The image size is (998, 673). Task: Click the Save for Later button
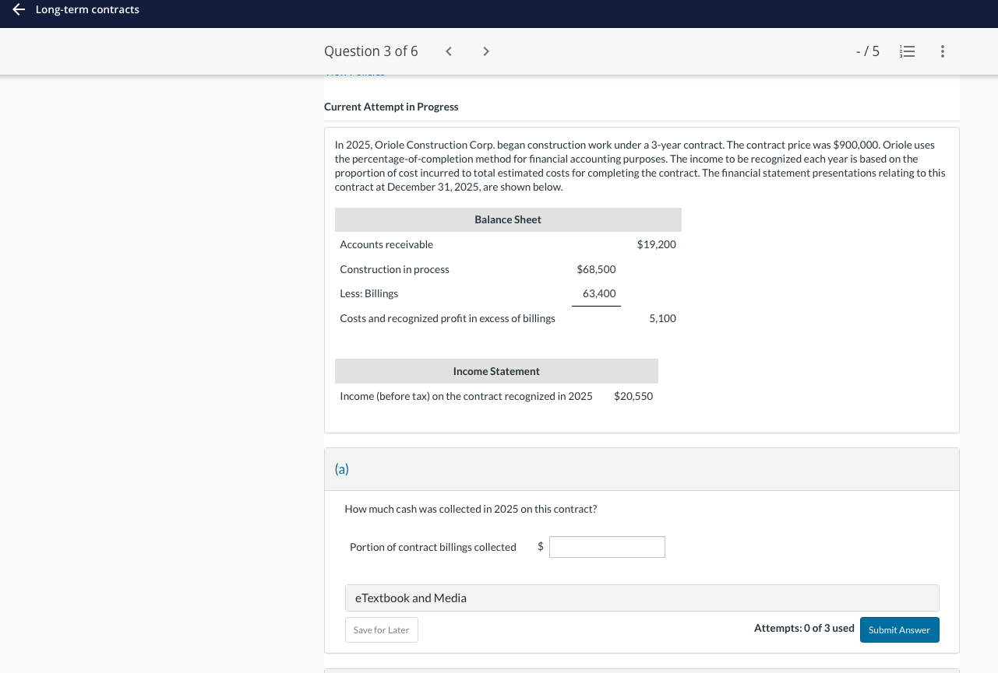382,630
